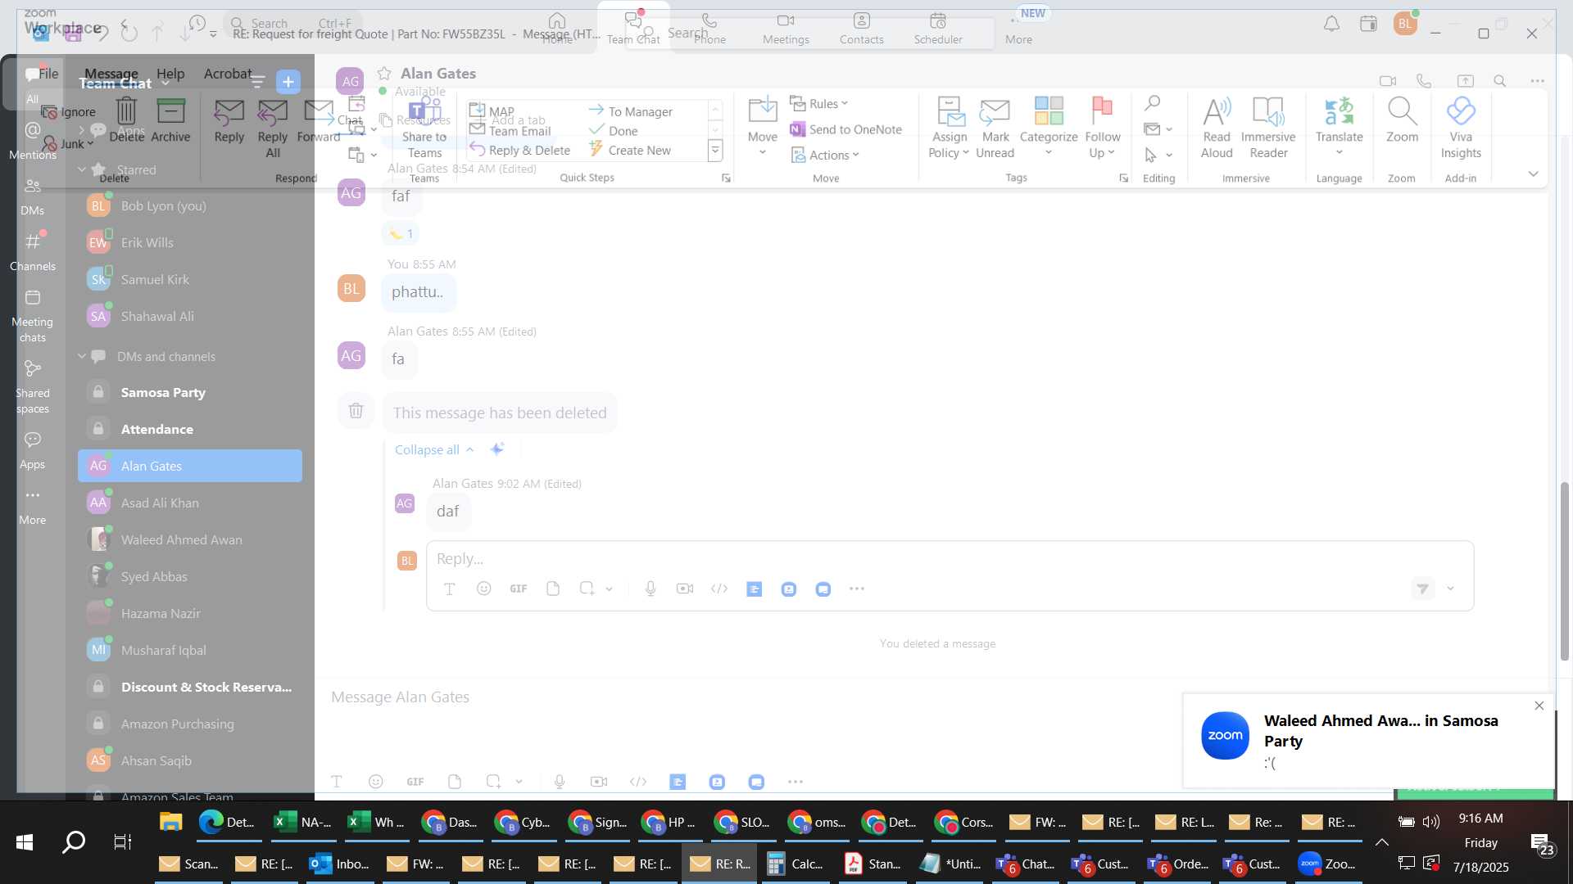
Task: Click the To Manager quick step
Action: (631, 111)
